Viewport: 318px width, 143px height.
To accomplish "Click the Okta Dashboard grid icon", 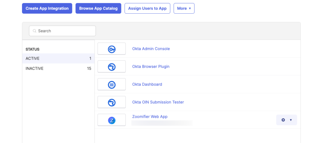I will click(111, 85).
